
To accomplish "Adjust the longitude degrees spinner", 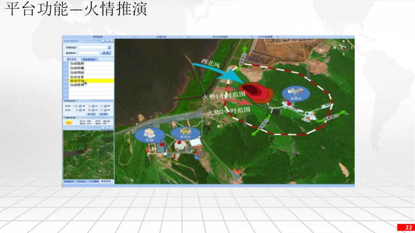I will pos(80,106).
